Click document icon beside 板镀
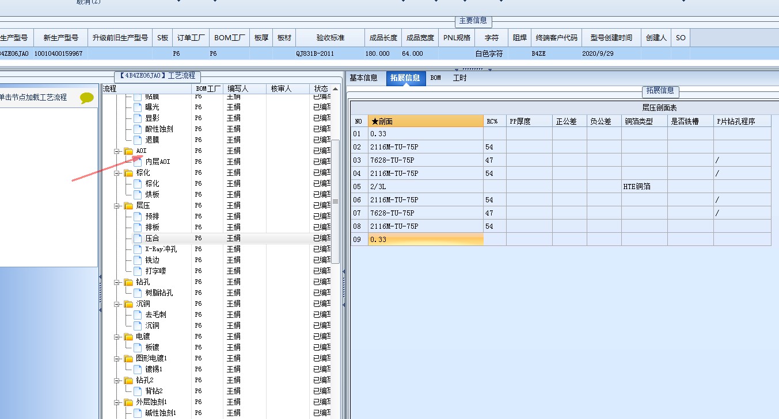 tap(138, 347)
